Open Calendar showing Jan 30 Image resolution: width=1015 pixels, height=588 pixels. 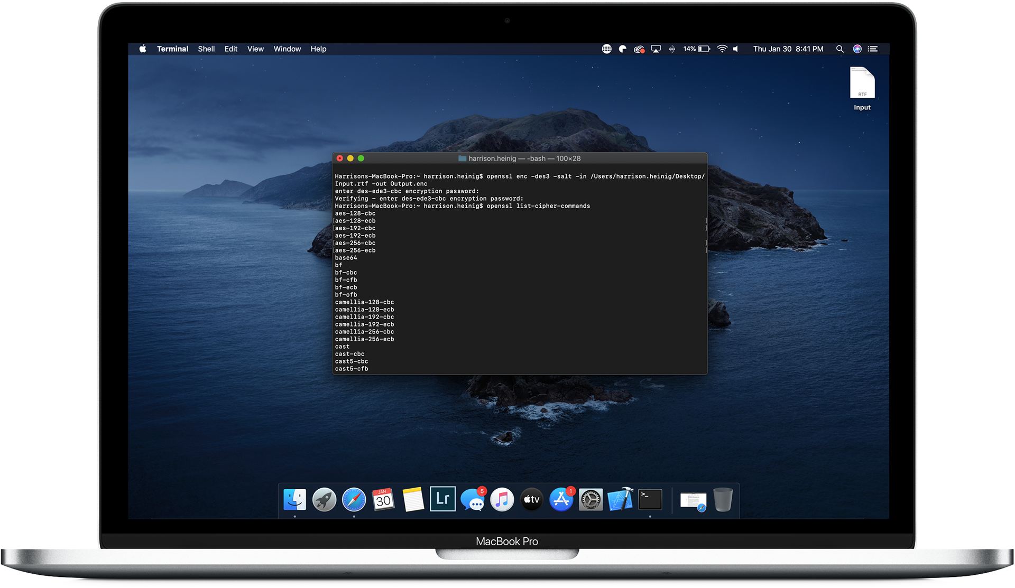(x=383, y=499)
